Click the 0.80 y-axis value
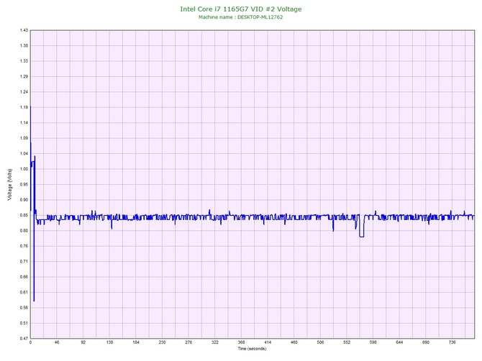This screenshot has height=361, width=482. pyautogui.click(x=24, y=230)
